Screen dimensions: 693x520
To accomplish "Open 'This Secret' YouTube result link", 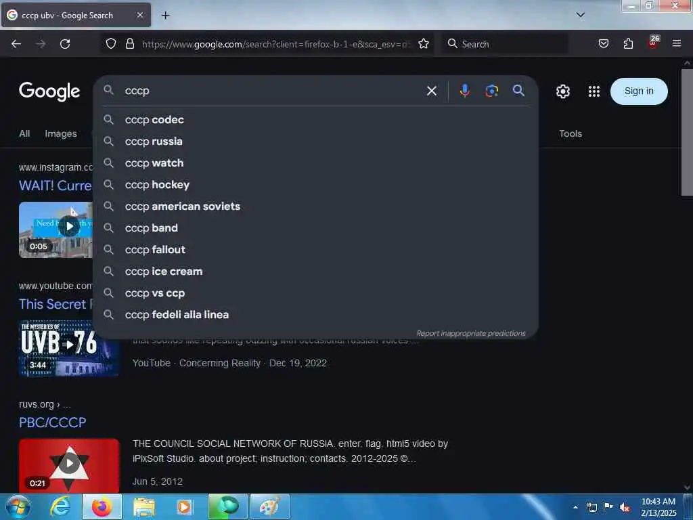I will (55, 304).
